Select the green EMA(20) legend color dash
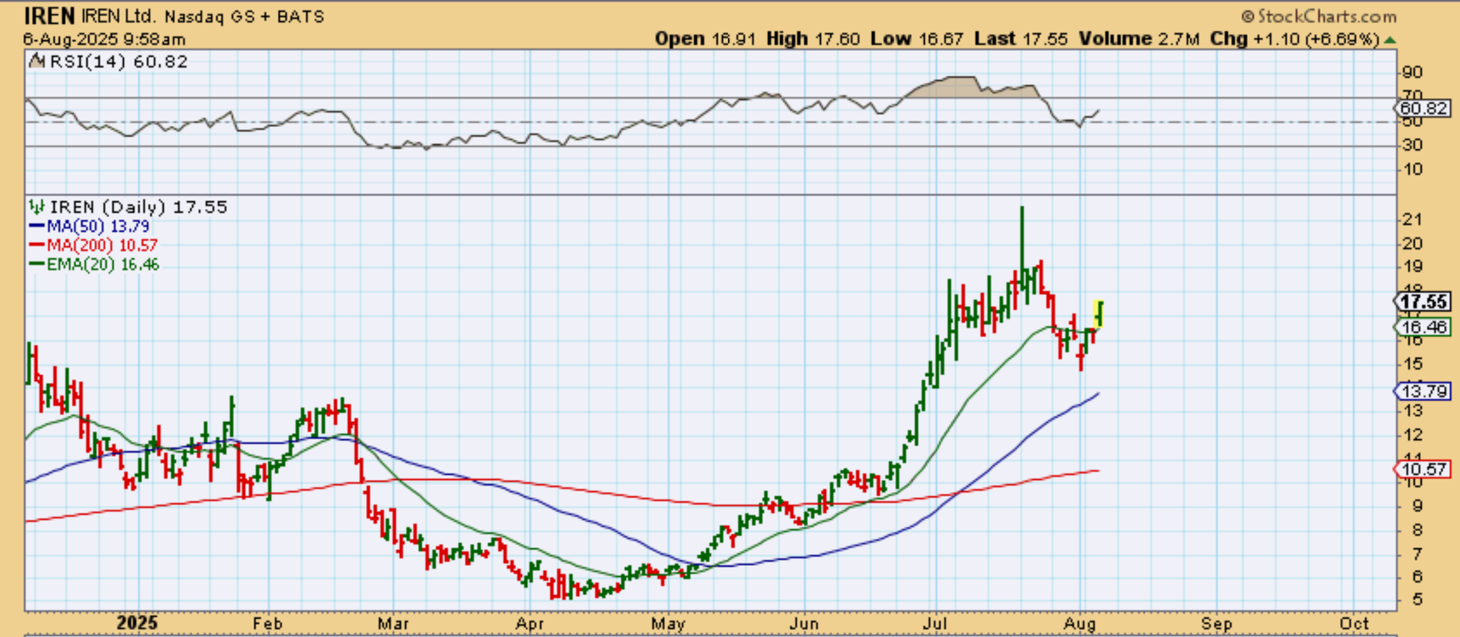1460x637 pixels. (37, 264)
